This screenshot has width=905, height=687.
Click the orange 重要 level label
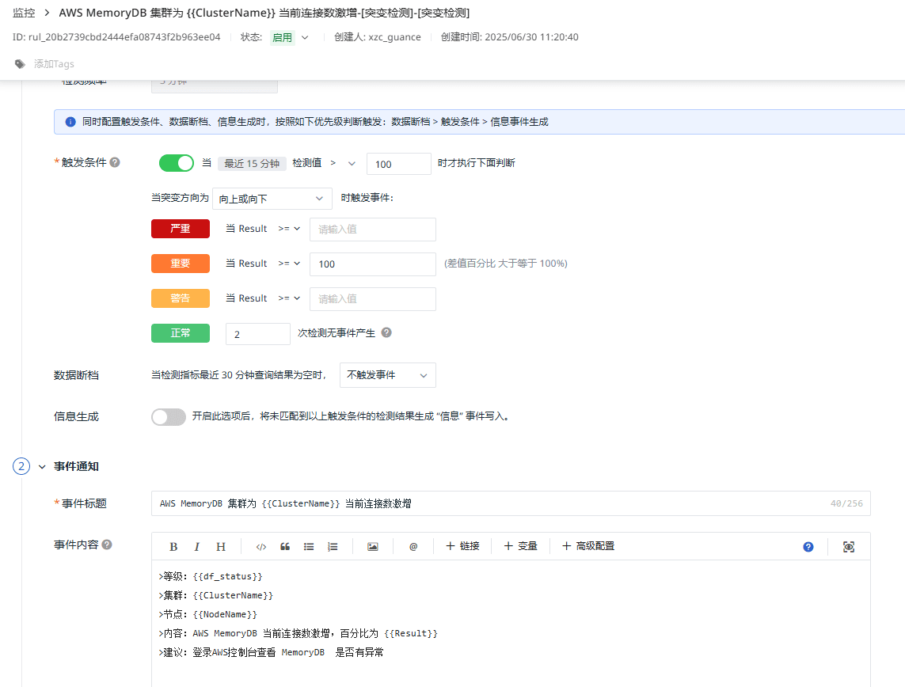pyautogui.click(x=181, y=263)
